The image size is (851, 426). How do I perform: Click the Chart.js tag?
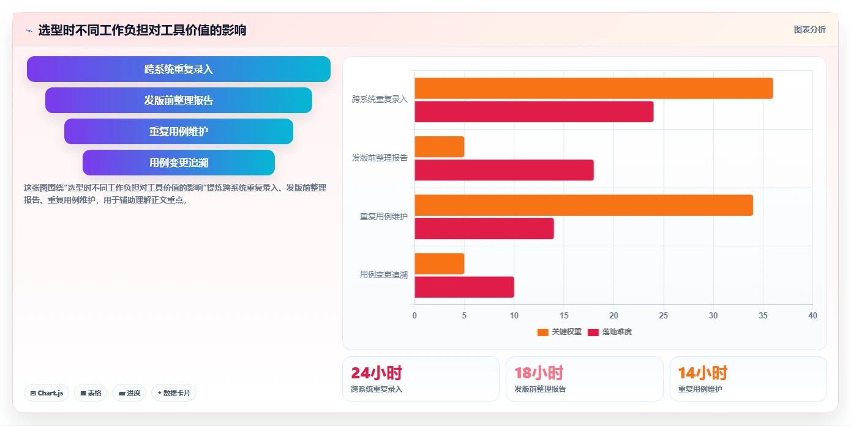click(47, 393)
